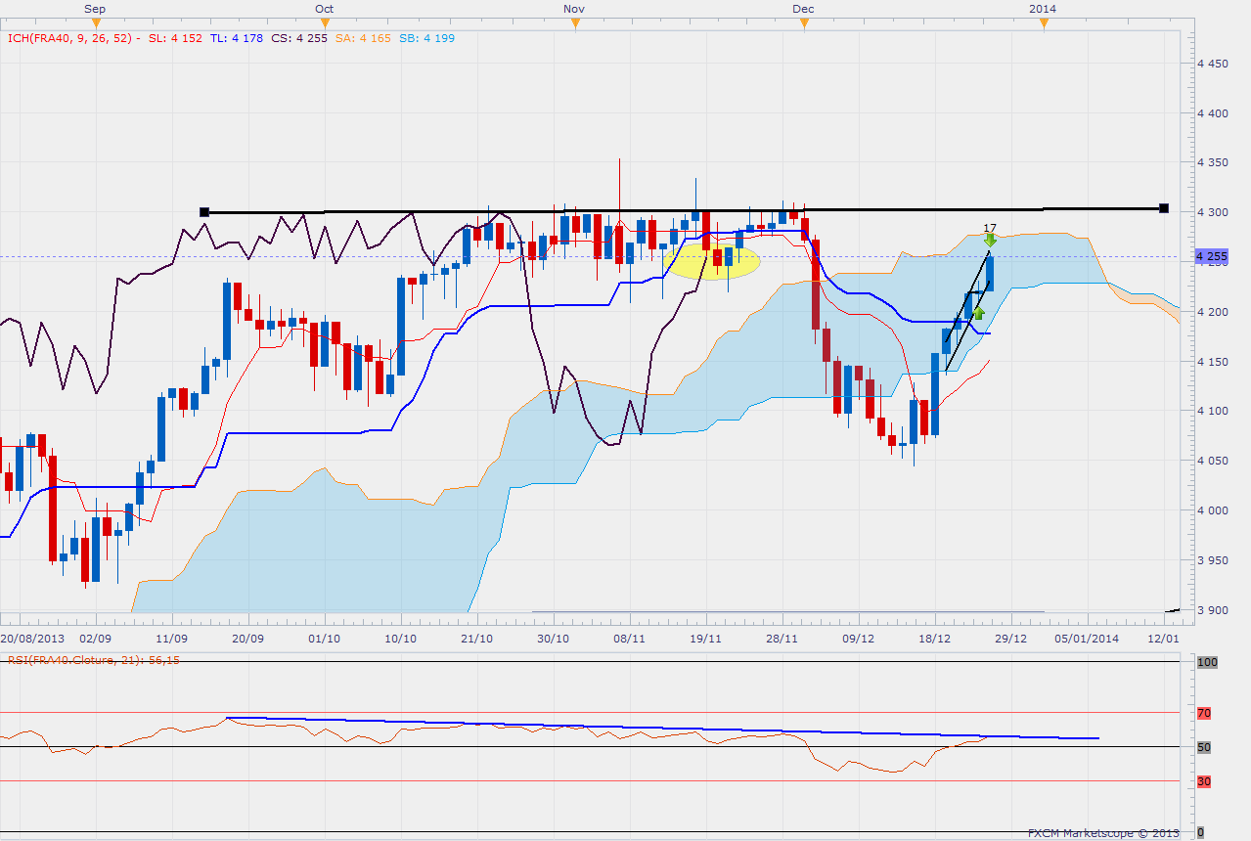This screenshot has width=1251, height=841.
Task: Click the current price tag 4 255 on the axis
Action: tap(1211, 257)
